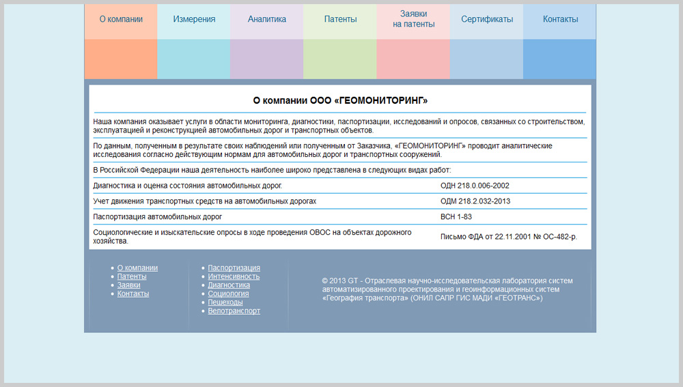Click the «Диагностика» footer link

click(x=228, y=285)
